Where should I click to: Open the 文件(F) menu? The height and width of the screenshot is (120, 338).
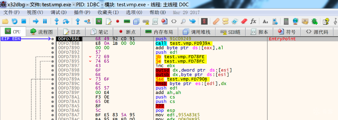[12, 12]
